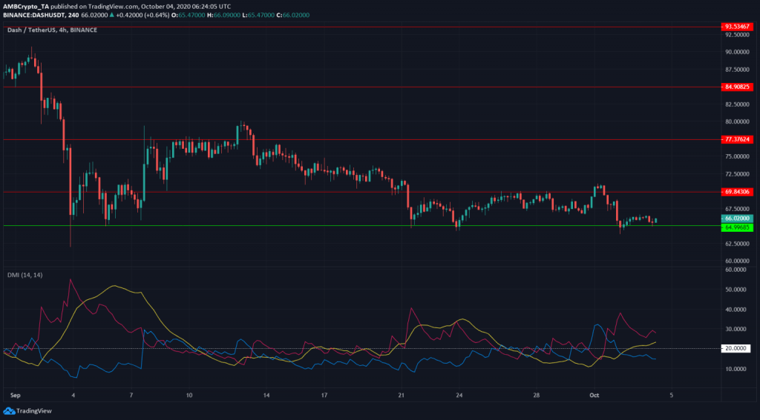Screen dimensions: 760x420
Task: Select the green 64.99685 support price tag
Action: (738, 227)
